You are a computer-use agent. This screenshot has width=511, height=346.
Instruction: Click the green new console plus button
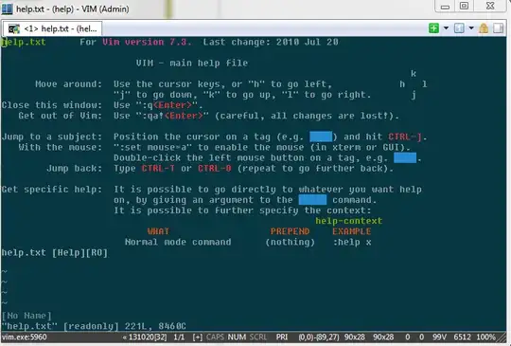point(433,28)
